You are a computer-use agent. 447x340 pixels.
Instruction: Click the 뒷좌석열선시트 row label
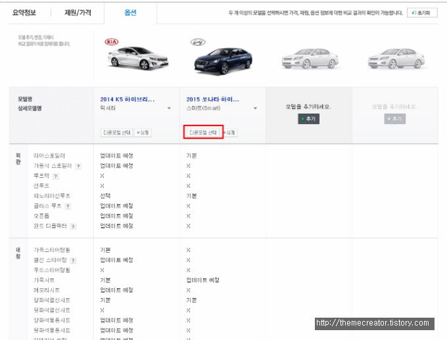point(51,310)
